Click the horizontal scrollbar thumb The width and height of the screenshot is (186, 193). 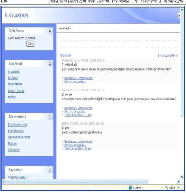point(77,181)
